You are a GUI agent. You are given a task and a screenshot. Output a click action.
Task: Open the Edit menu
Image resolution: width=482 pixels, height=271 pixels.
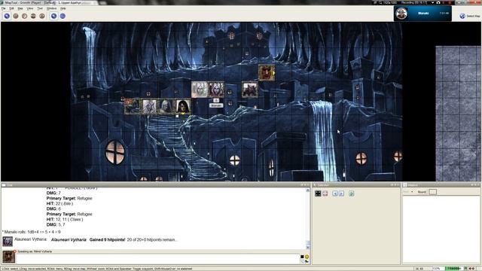click(x=12, y=8)
